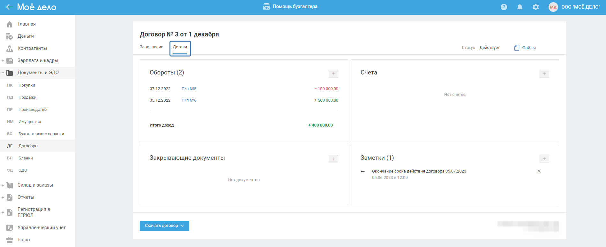Click the back arrow in the header
Screen dimensions: 606x247
coord(9,7)
